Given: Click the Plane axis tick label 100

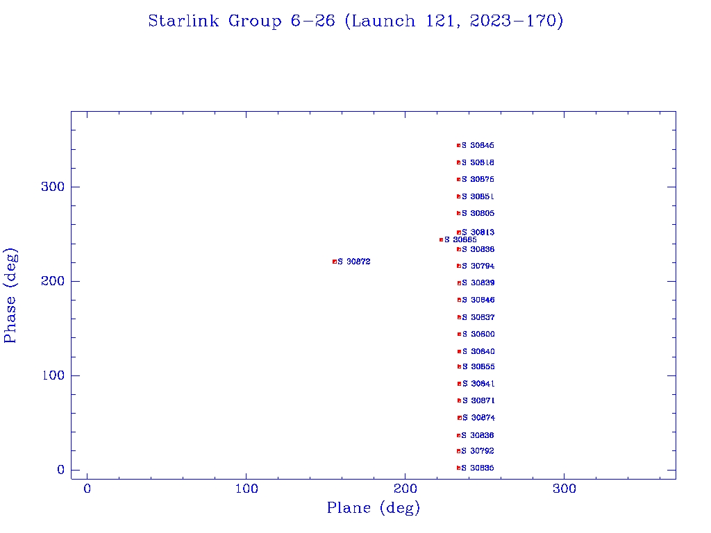Looking at the screenshot, I should coord(246,489).
